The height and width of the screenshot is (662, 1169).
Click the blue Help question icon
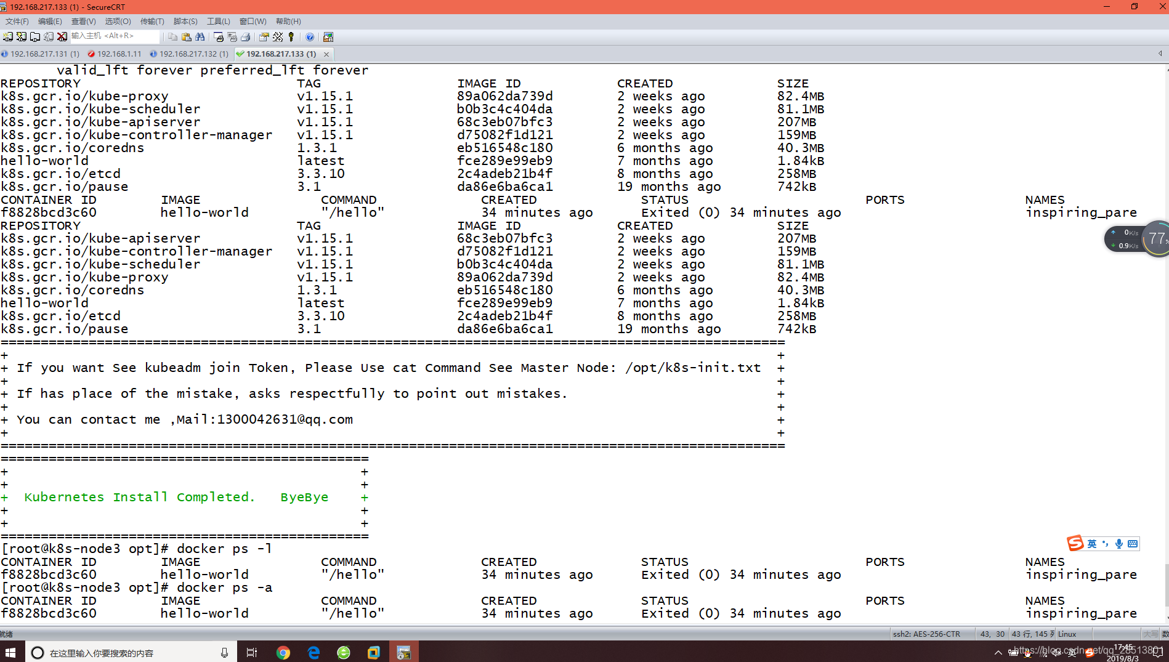click(x=310, y=37)
